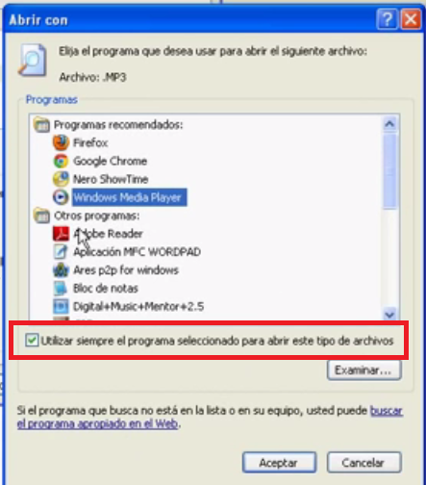This screenshot has height=485, width=426.
Task: Click the program list scrollbar thumb
Action: 389,170
